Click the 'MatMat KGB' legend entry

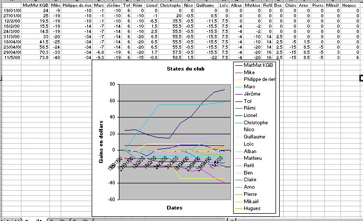254,65
